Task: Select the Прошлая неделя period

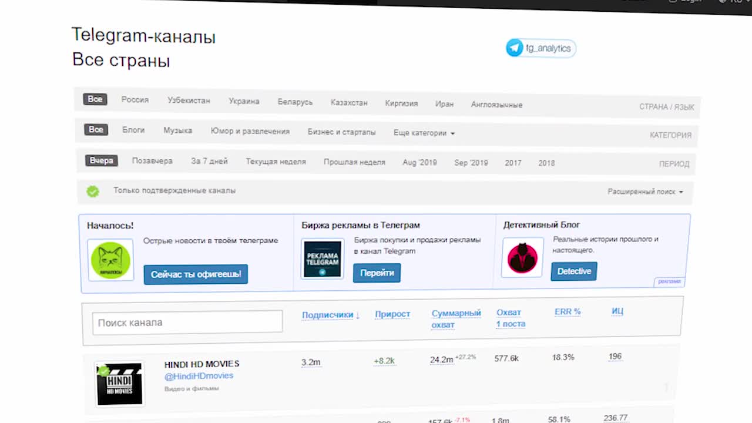Action: click(354, 162)
